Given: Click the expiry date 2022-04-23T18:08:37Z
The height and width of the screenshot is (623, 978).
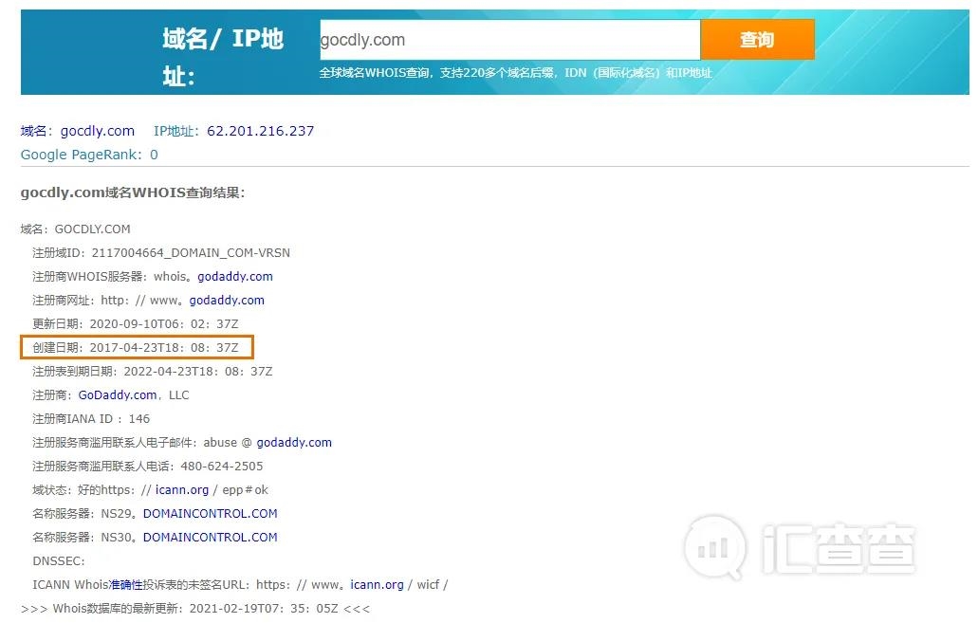Looking at the screenshot, I should (x=198, y=371).
